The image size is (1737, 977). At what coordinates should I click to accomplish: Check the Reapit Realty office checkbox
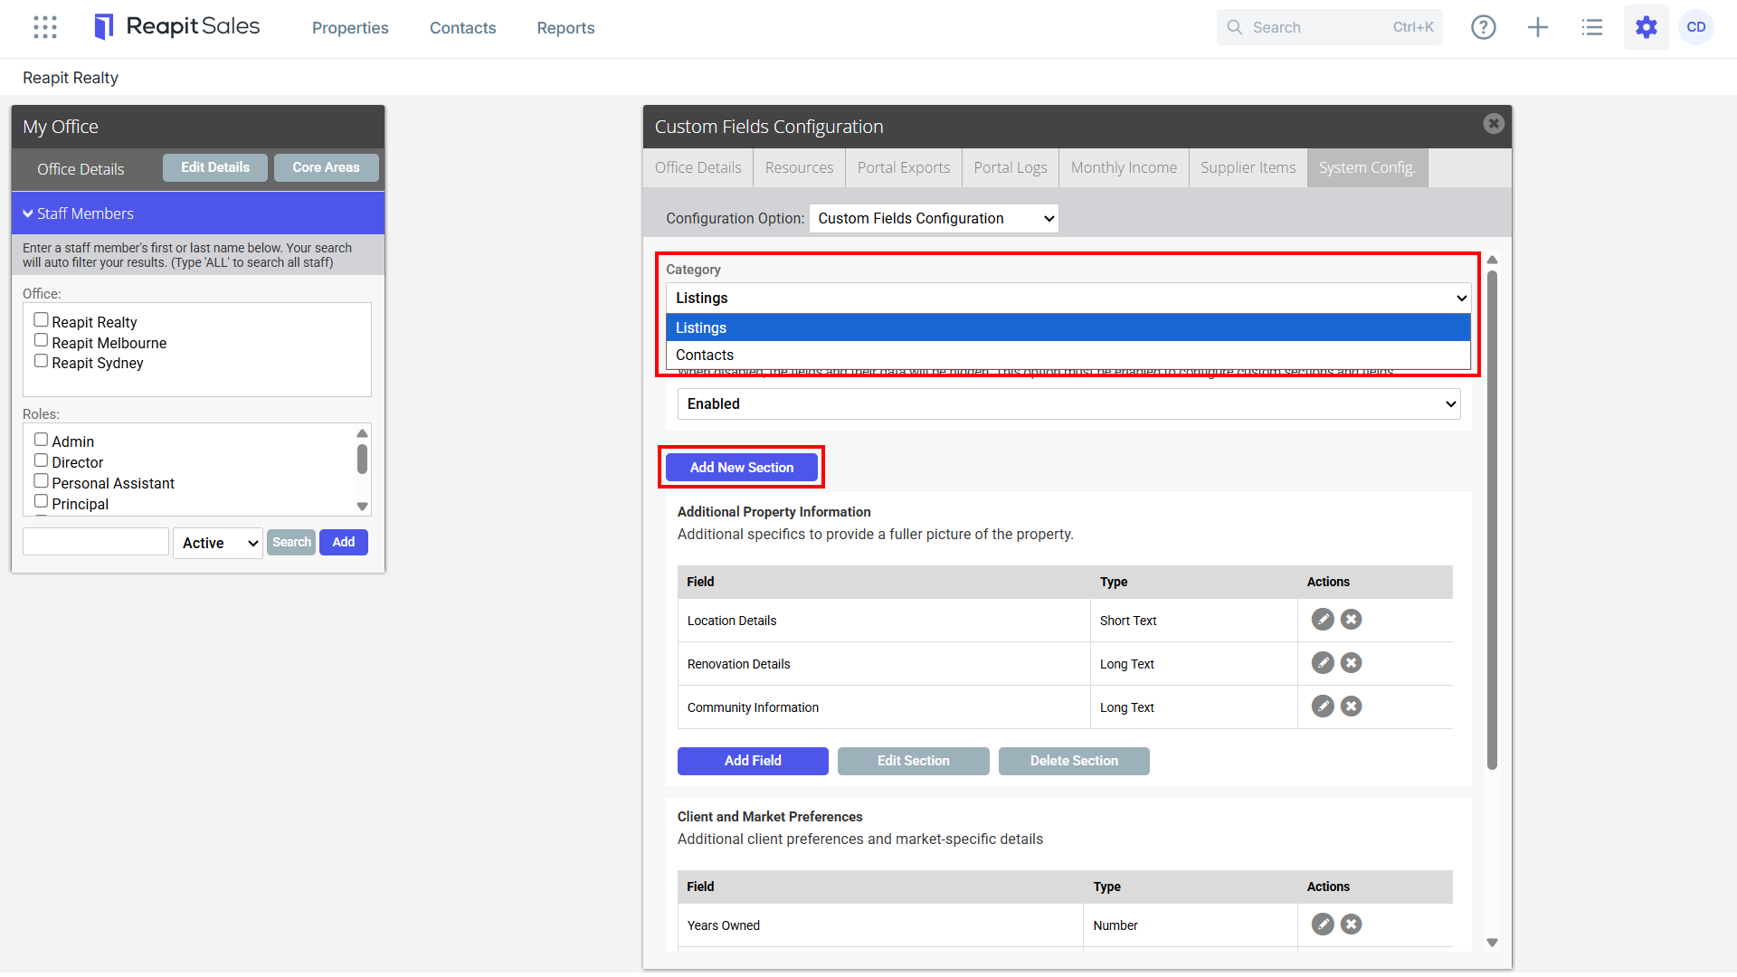pyautogui.click(x=41, y=320)
